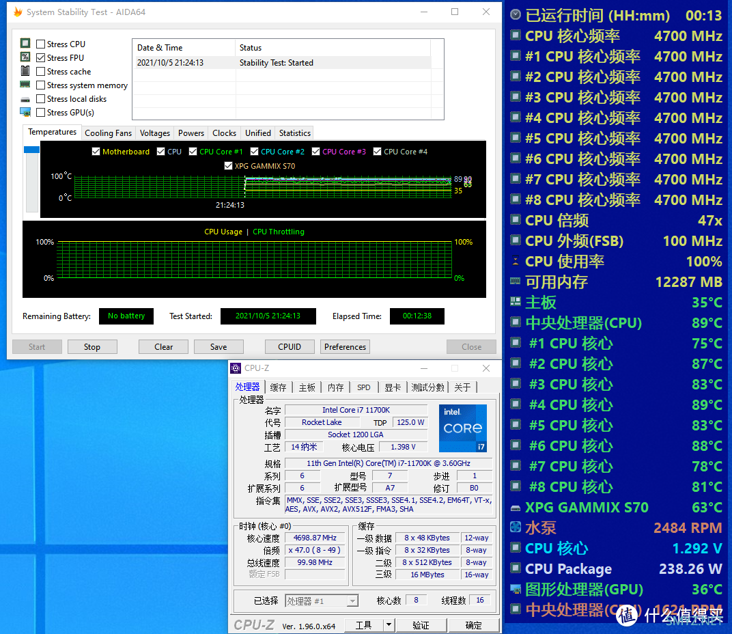Click the 验证 button in CPU-Z
The height and width of the screenshot is (634, 732).
421,625
